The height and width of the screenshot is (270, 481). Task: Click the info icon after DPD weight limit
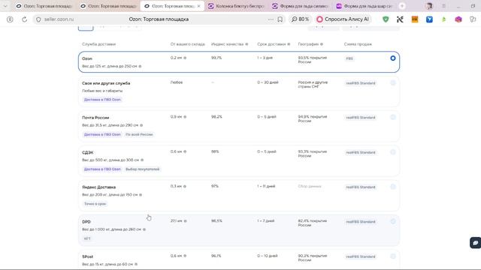point(144,229)
